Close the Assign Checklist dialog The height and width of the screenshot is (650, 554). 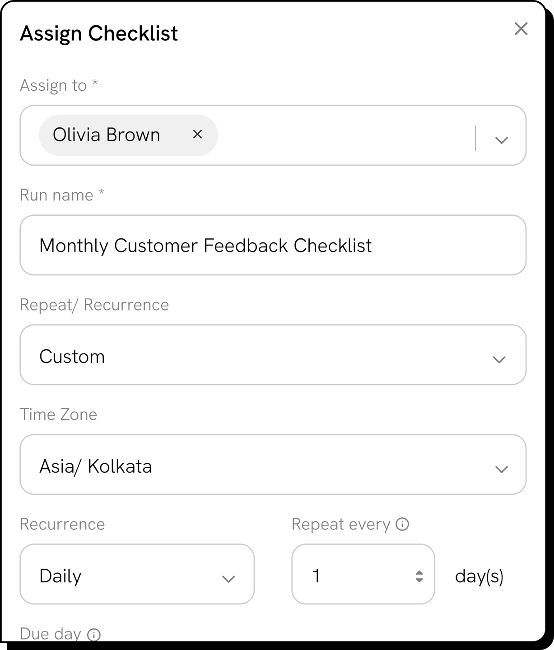coord(521,29)
